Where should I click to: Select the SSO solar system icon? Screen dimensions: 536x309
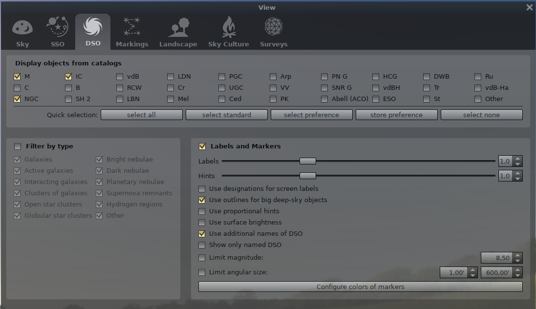[57, 27]
